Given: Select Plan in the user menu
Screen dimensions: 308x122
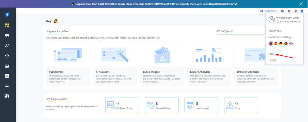Looking at the screenshot, I should coord(271,54).
